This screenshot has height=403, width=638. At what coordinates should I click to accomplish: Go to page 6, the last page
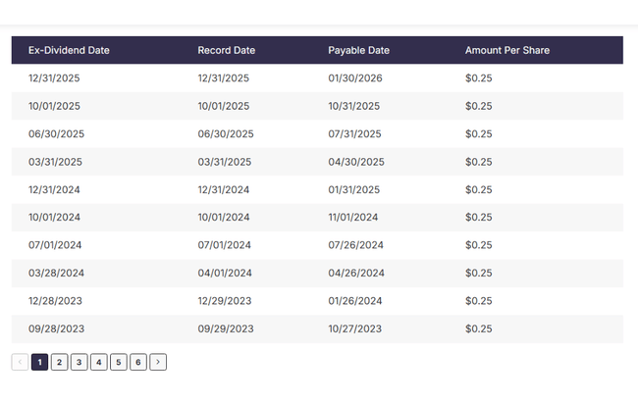(x=138, y=362)
